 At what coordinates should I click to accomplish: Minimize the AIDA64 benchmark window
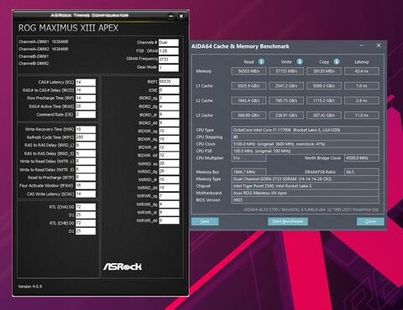pos(362,45)
